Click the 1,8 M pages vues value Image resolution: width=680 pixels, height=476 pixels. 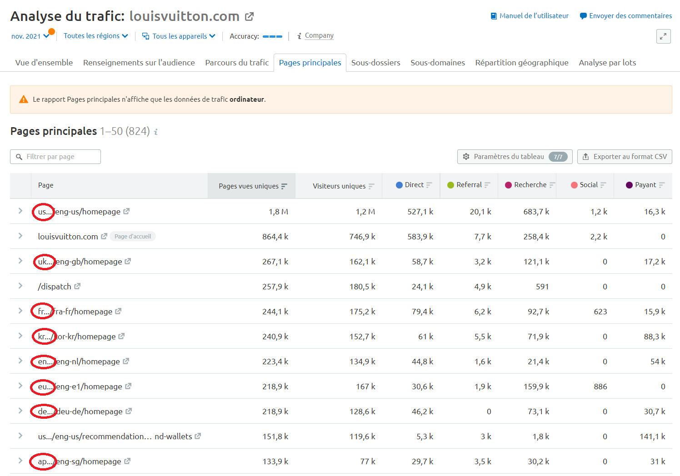click(x=279, y=212)
